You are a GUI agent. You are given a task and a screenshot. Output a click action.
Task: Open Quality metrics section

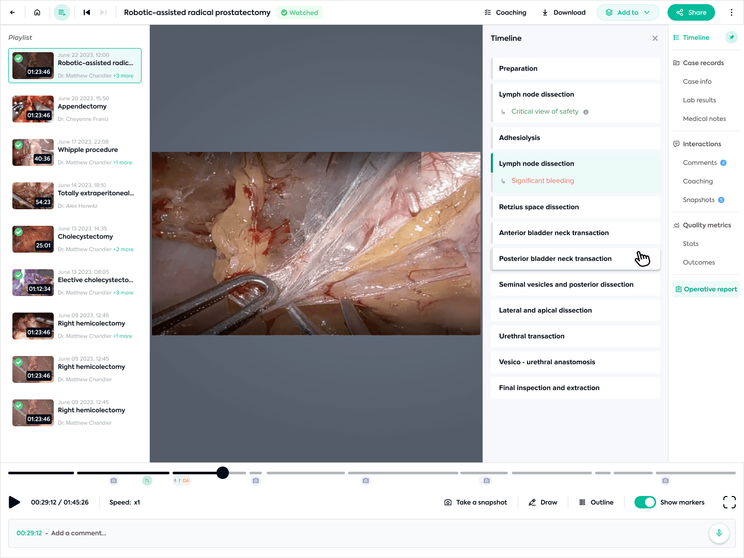702,225
